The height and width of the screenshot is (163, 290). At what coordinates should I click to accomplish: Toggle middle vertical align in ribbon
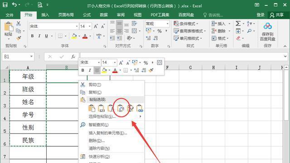120,23
